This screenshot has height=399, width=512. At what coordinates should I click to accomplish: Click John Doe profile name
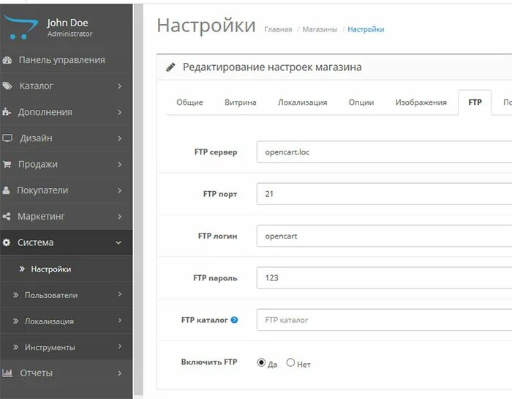(x=67, y=23)
